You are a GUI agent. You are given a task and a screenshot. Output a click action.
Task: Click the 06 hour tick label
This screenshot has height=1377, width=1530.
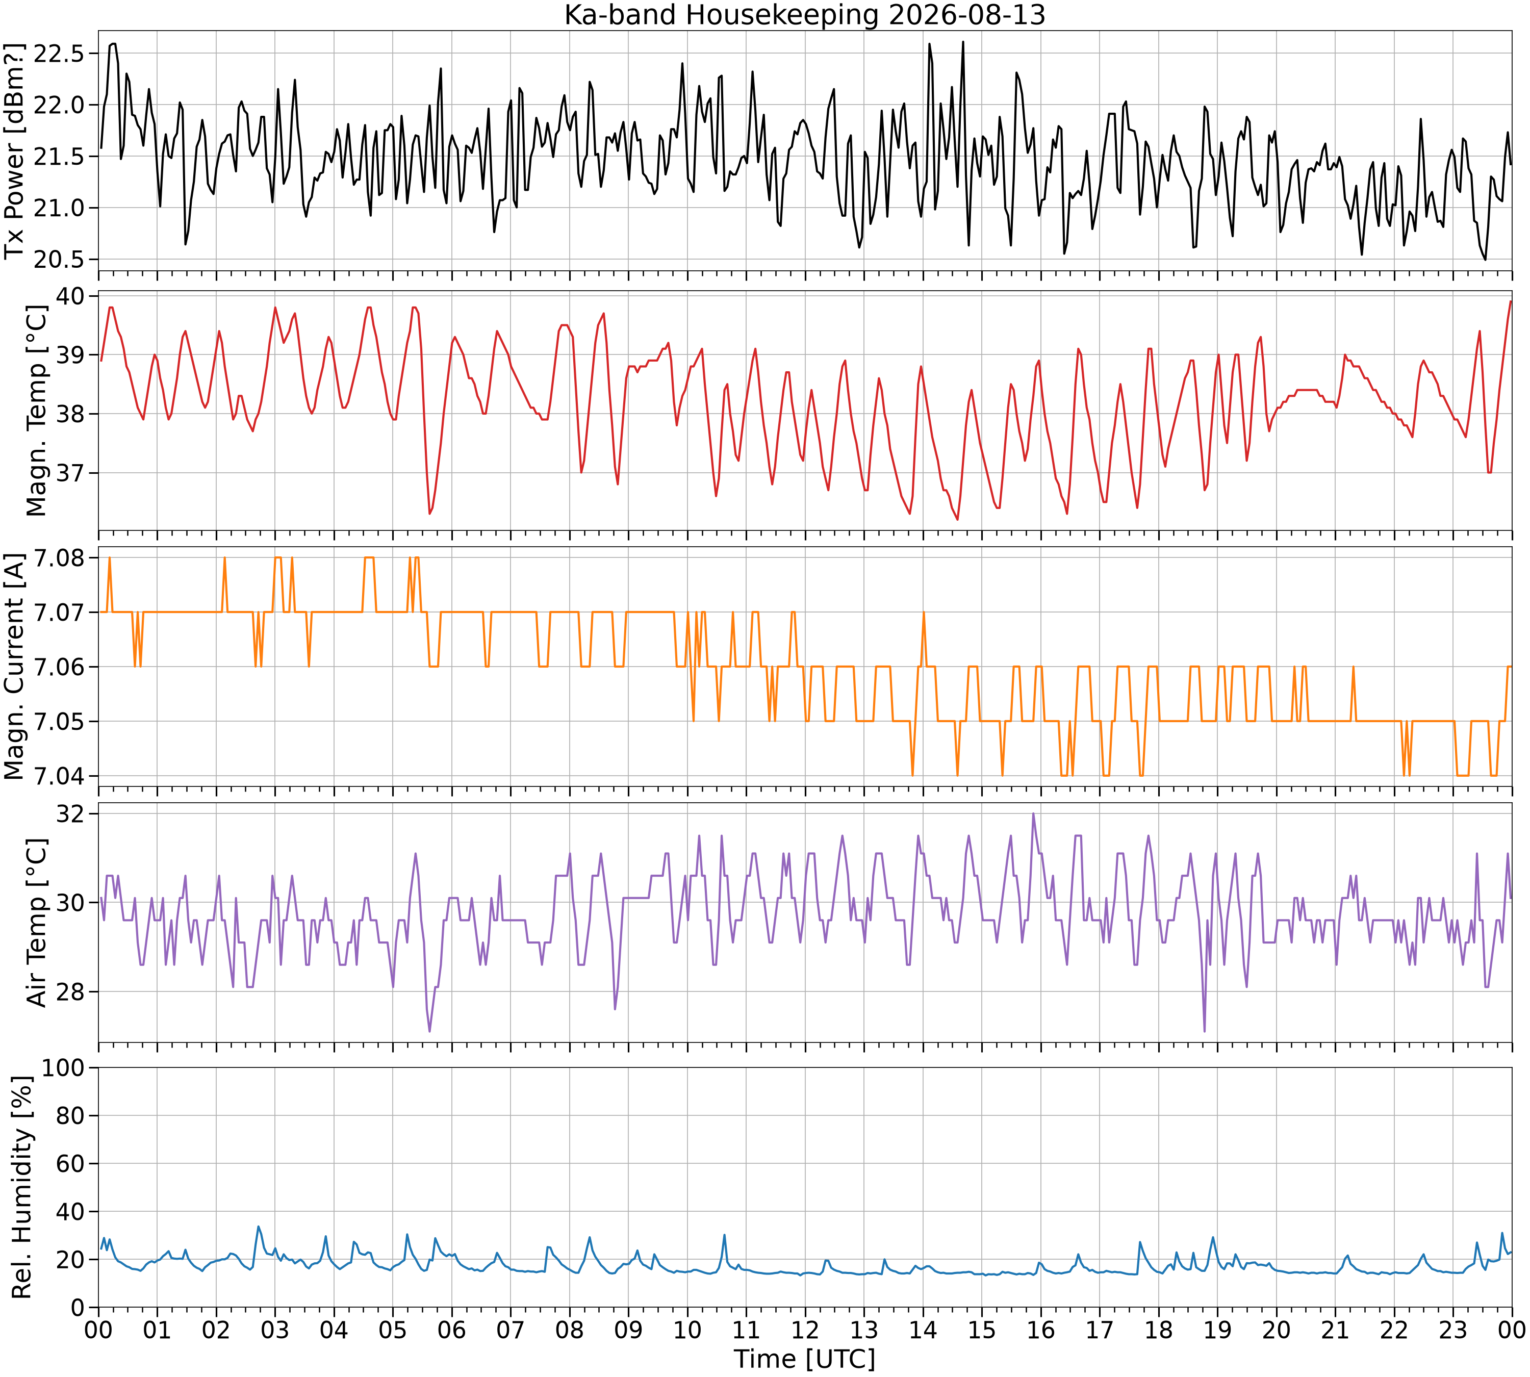click(x=452, y=1330)
